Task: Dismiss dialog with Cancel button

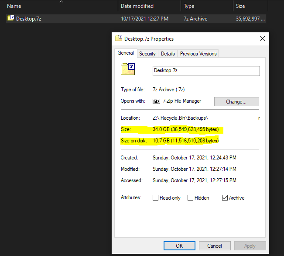Action: [x=215, y=246]
